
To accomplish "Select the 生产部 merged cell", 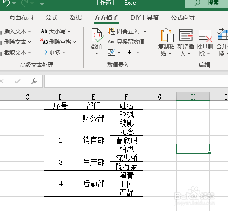I will coord(93,162).
